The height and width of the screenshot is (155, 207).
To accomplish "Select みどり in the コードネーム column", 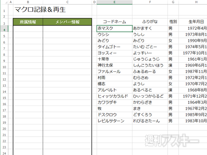I will 114,41.
